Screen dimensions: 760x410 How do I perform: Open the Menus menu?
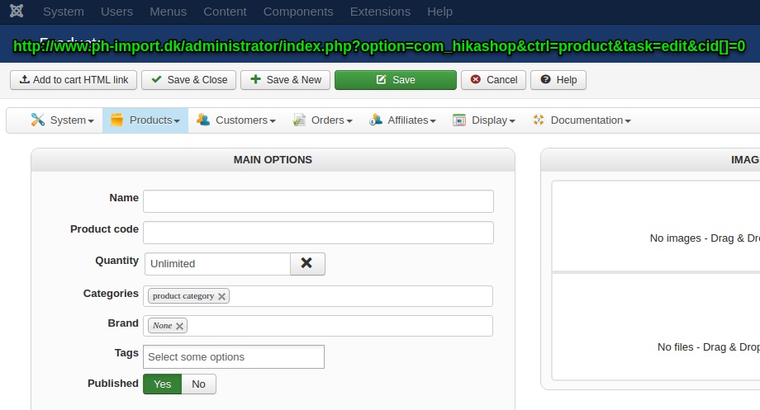pyautogui.click(x=168, y=12)
